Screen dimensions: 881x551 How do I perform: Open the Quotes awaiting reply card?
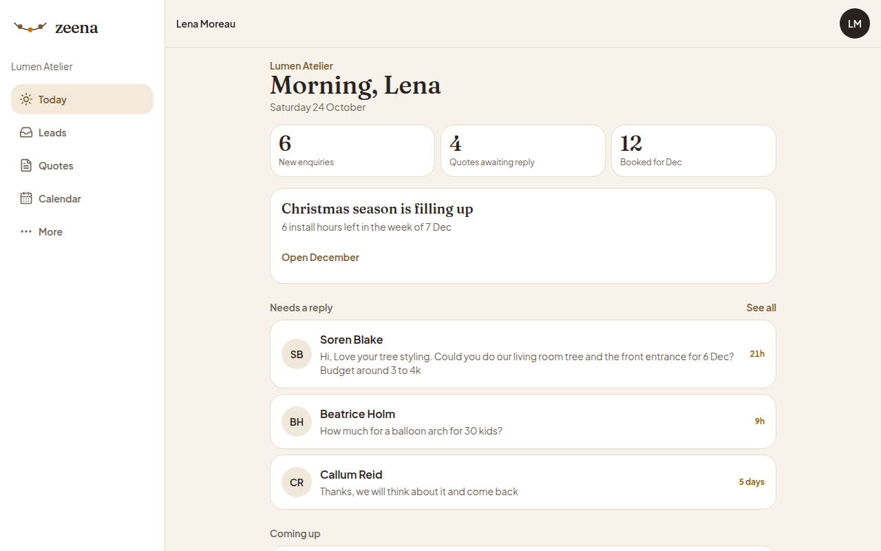click(523, 151)
